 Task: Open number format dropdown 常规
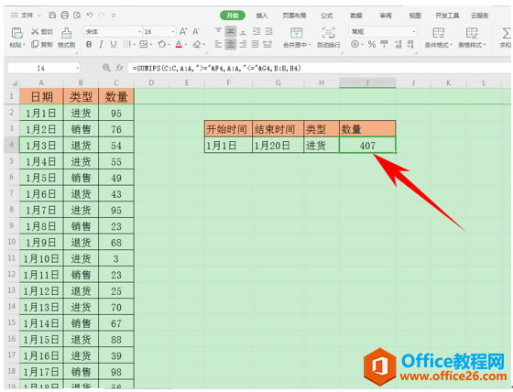[x=414, y=32]
